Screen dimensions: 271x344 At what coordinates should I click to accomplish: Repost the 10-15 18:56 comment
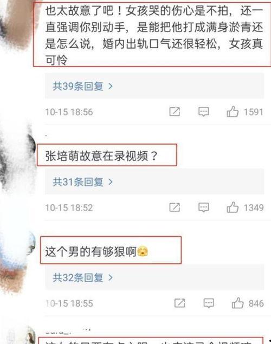(175, 112)
